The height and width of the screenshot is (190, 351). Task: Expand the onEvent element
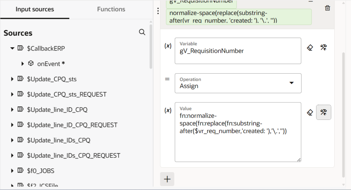click(x=23, y=64)
